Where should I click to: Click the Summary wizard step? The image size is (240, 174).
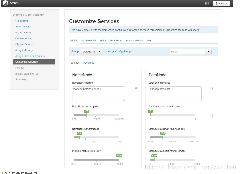tap(21, 79)
